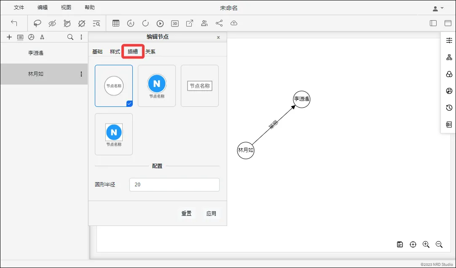Search nodes with magnifier icon

[70, 37]
